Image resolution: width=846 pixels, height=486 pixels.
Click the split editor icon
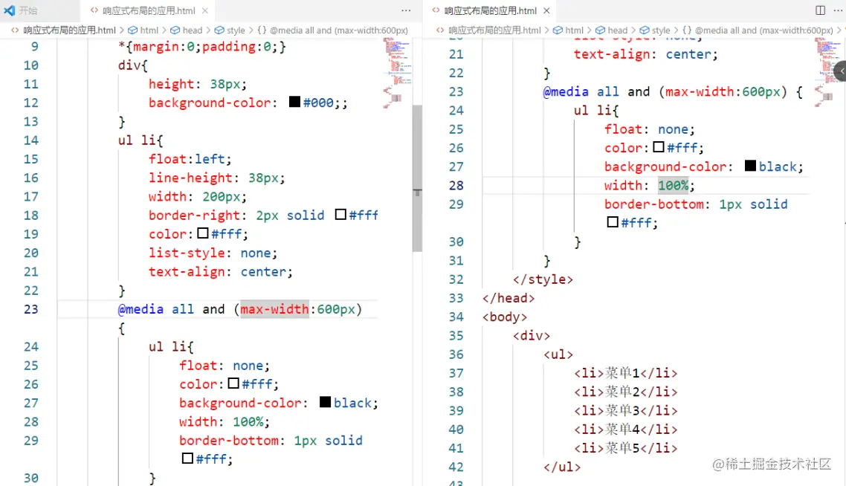[x=820, y=10]
